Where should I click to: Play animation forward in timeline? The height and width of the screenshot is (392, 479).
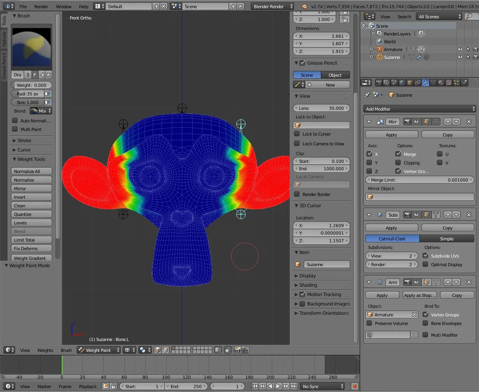point(278,386)
